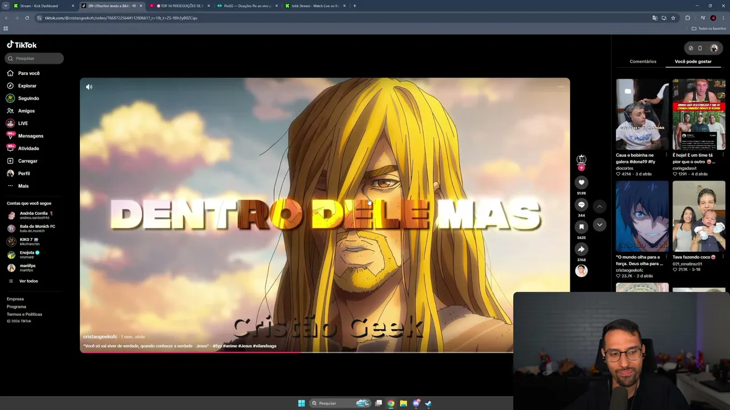
Task: Open the Chrome tab search dropdown
Action: (6, 6)
